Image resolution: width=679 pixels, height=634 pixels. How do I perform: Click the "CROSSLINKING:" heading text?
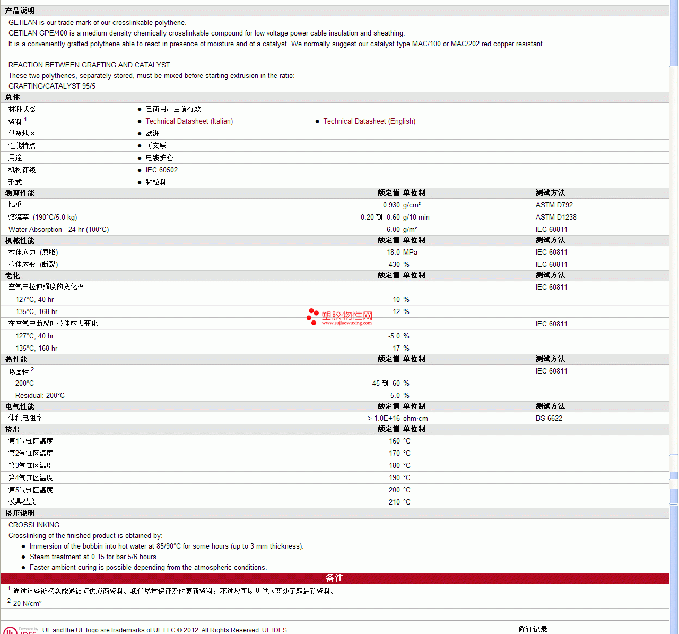tap(34, 525)
